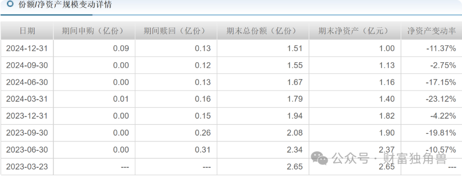Select the 2024-09-30 date cell
Screen dimensions: 462x177
[x=27, y=65]
